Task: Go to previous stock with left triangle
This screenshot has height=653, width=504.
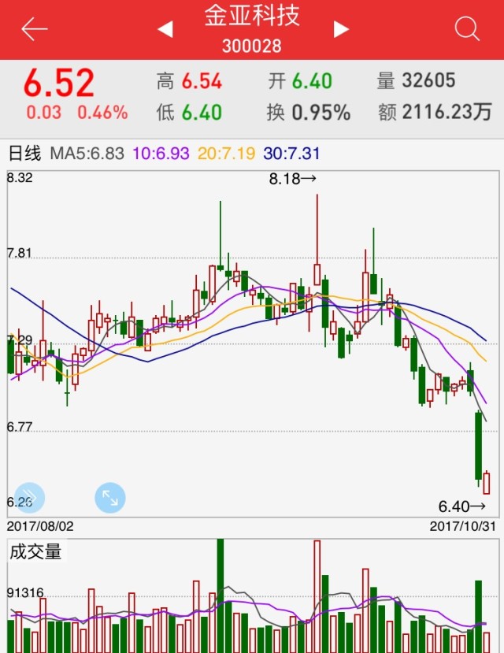Action: coord(165,29)
